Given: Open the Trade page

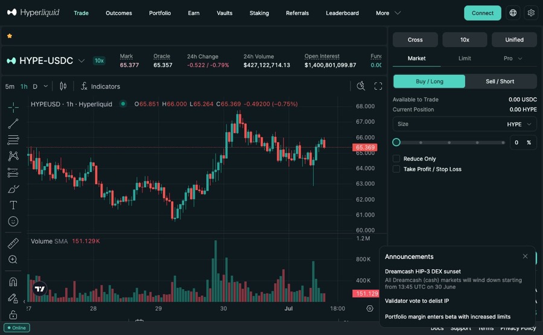Looking at the screenshot, I should click(x=81, y=13).
